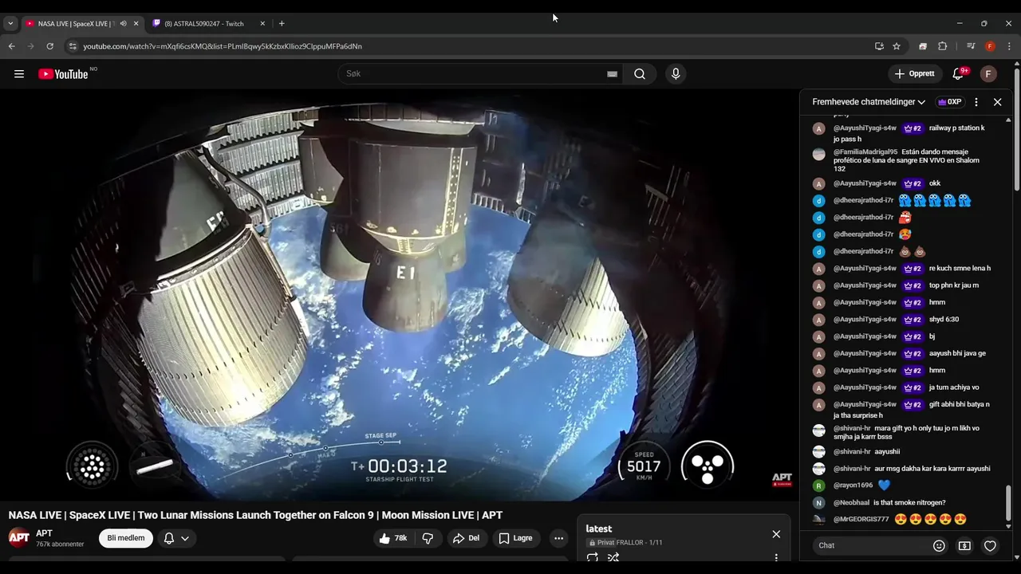Like the video with thumbs up

pyautogui.click(x=392, y=538)
